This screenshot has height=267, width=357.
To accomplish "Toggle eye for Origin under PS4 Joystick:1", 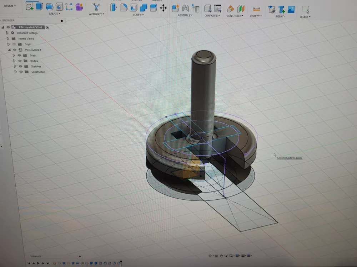I will pos(19,56).
